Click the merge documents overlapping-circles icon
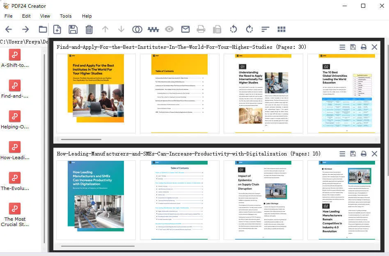Image resolution: width=389 pixels, height=256 pixels. 137,29
